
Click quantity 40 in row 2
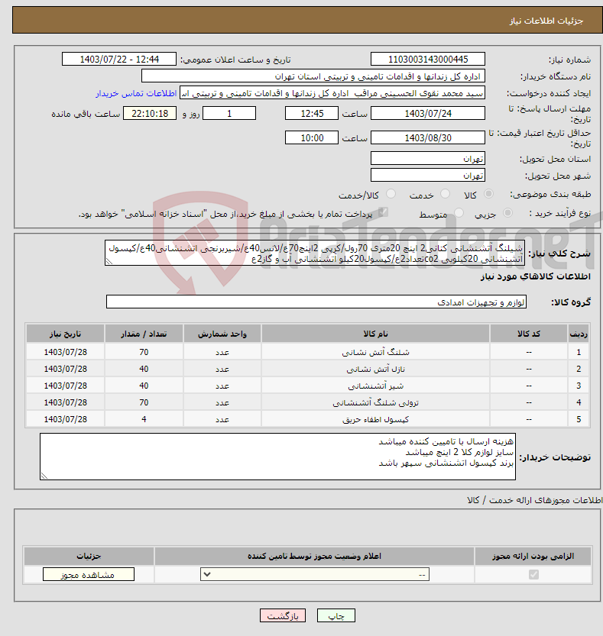pos(144,369)
